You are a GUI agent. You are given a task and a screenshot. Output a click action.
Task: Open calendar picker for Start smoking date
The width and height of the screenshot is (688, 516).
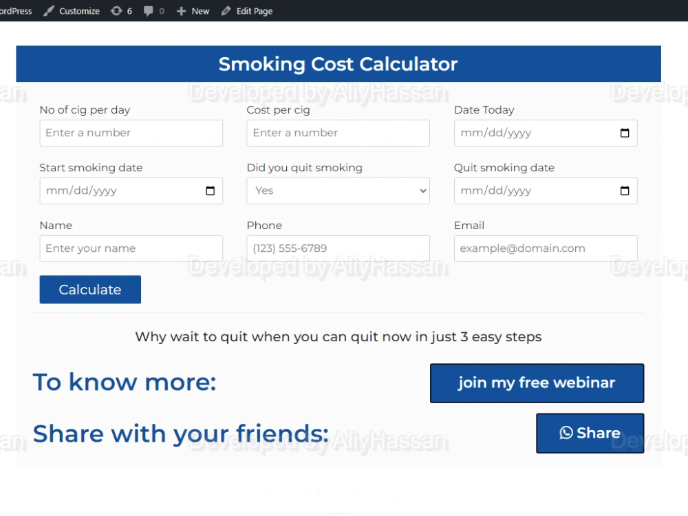(x=210, y=191)
